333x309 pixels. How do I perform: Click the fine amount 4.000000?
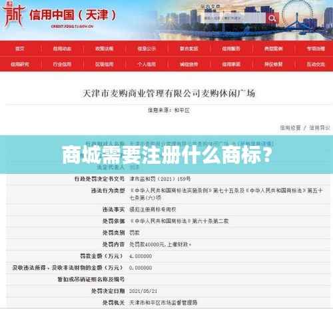[141, 256]
